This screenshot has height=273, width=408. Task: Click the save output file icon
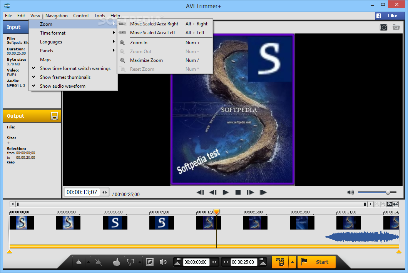click(54, 116)
